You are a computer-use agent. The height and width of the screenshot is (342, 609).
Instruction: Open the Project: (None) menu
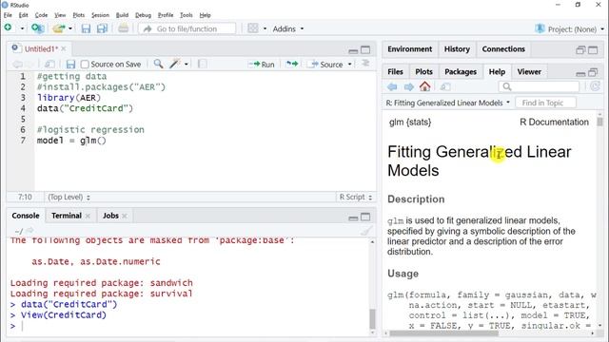tap(570, 29)
